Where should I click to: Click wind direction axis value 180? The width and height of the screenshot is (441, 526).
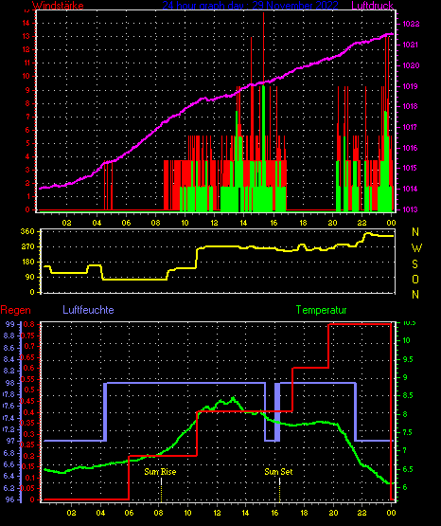point(27,262)
